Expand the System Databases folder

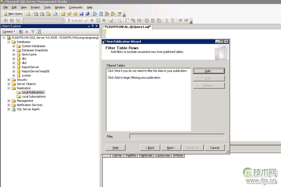[14, 46]
